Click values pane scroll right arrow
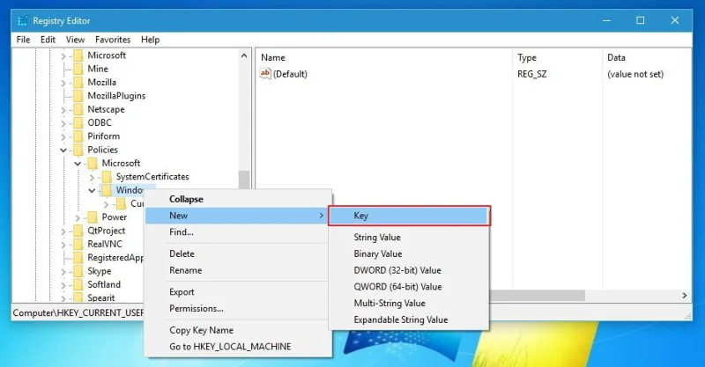 click(685, 295)
